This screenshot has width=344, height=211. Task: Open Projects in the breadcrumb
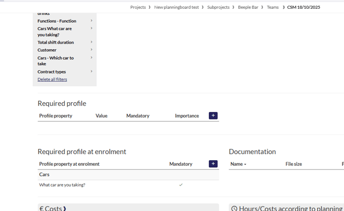[x=138, y=7]
